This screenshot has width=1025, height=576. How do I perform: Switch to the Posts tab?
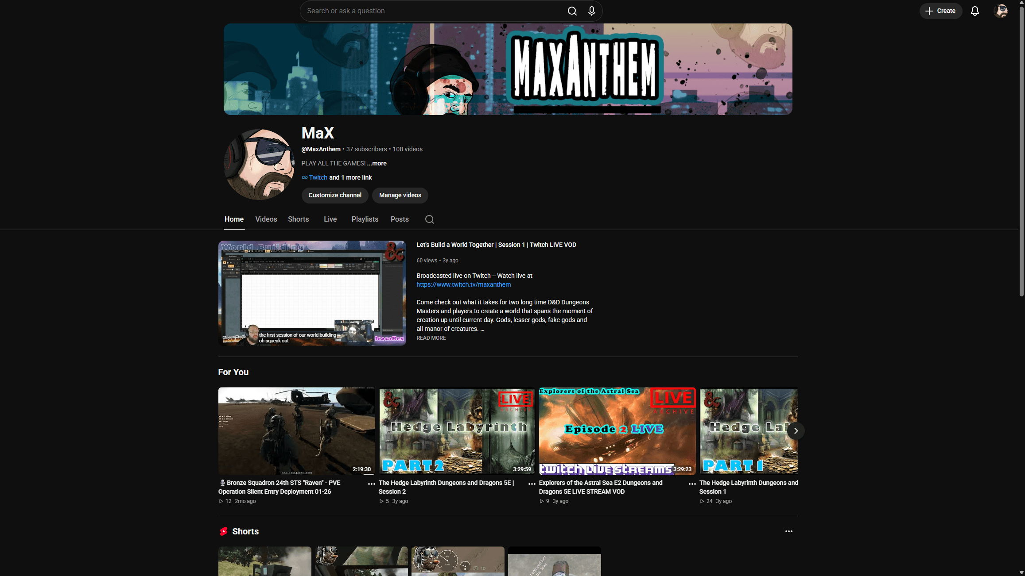click(400, 219)
